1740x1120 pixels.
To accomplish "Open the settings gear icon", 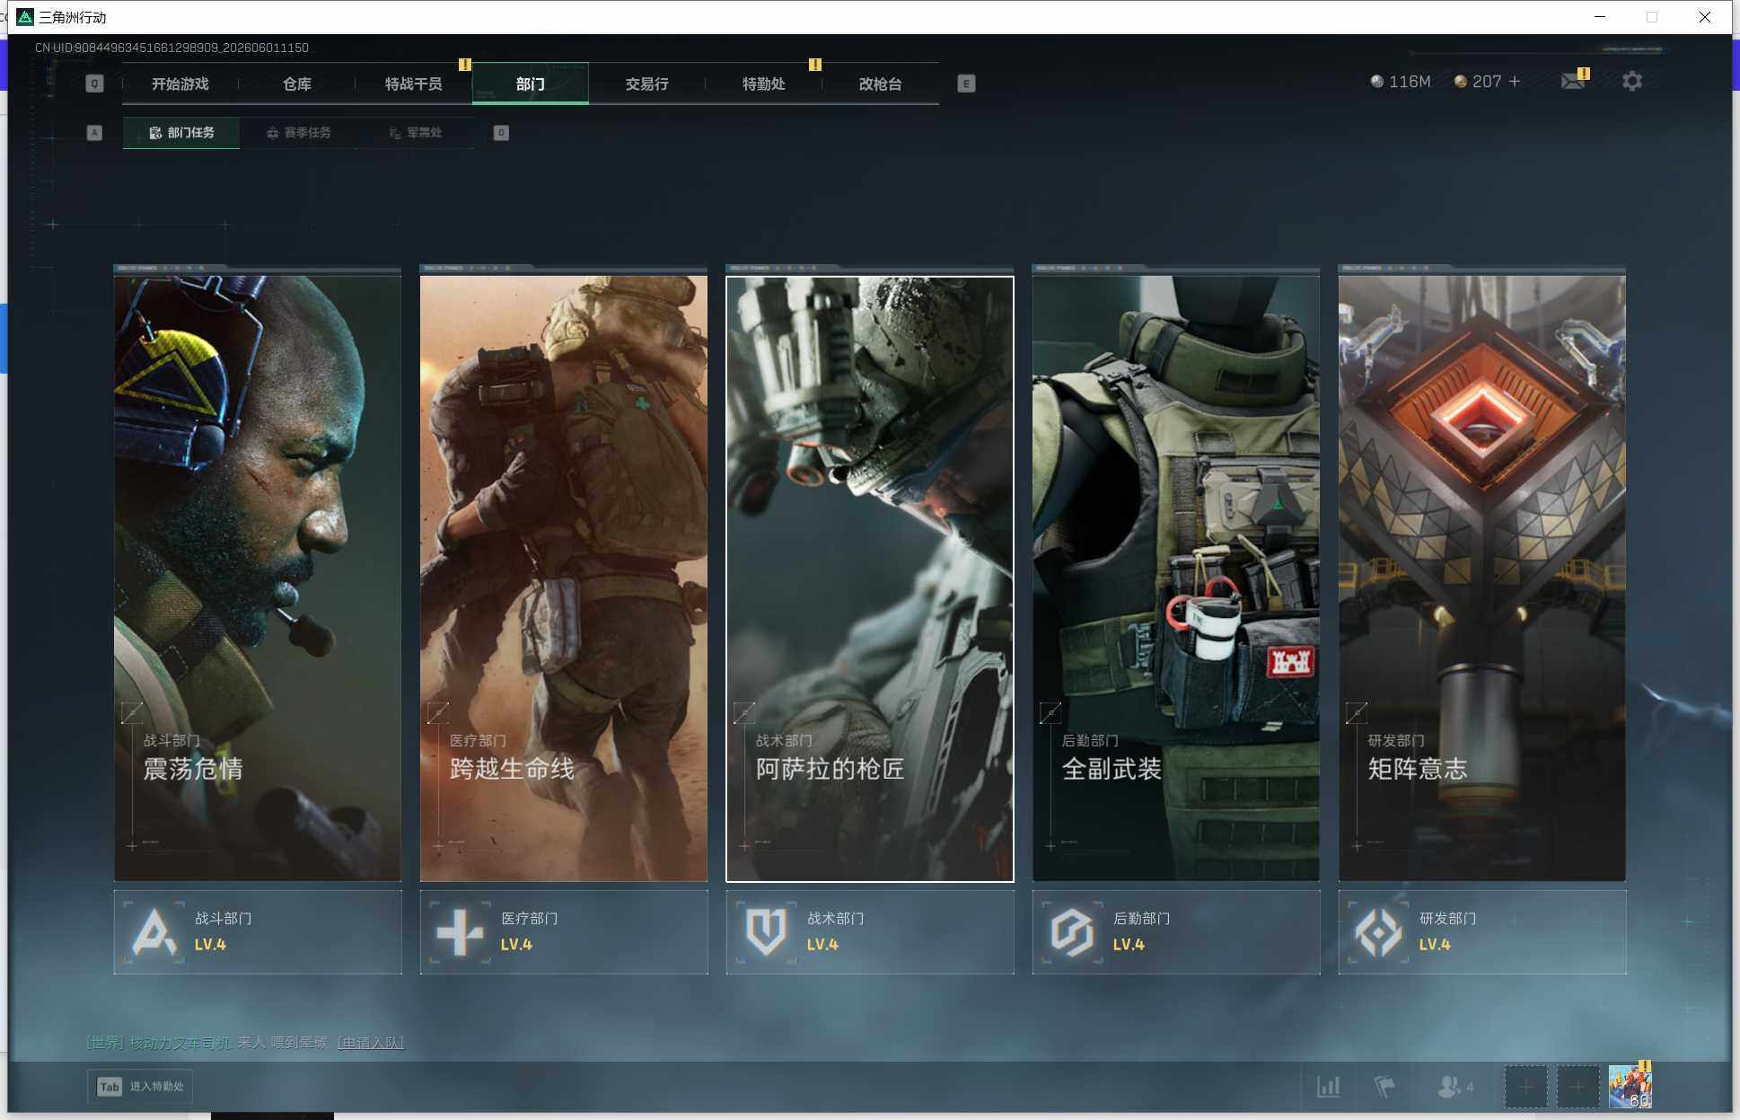I will coord(1632,81).
